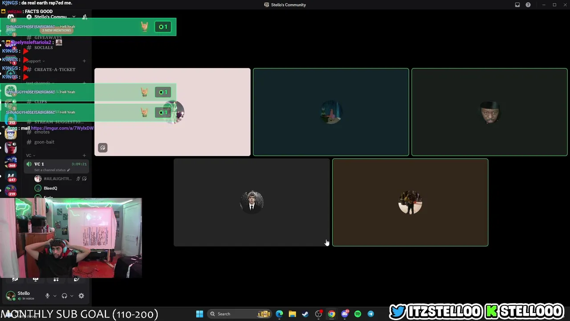Select tile with masked face avatar

489,112
